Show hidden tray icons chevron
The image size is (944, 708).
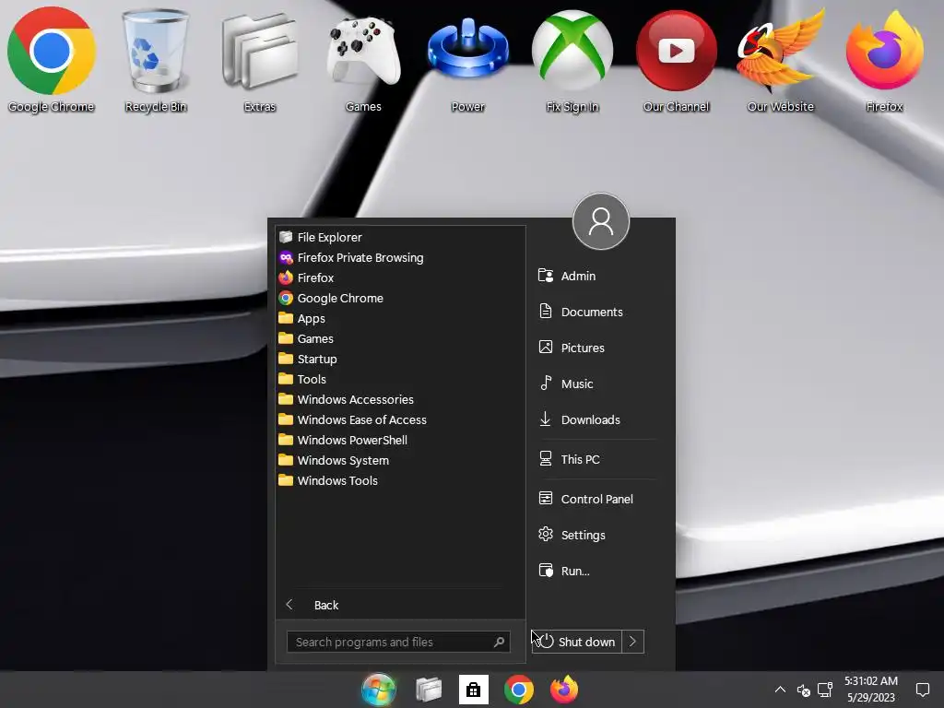(780, 690)
